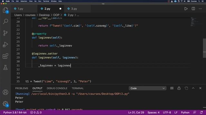Image resolution: width=206 pixels, height=115 pixels.
Task: Open the Testing flask view
Action: click(5, 67)
